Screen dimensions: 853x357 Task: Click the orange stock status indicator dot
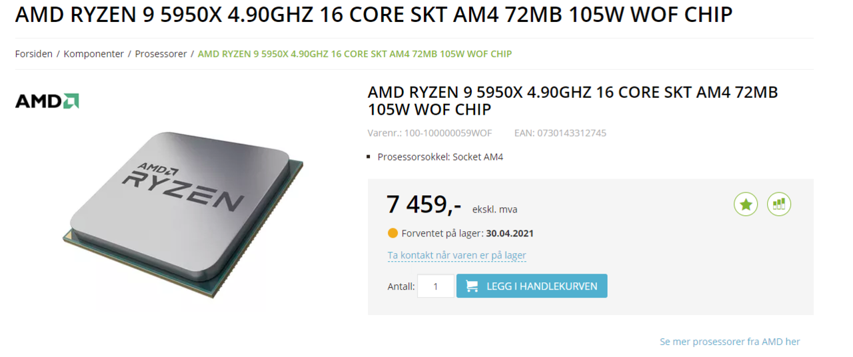pyautogui.click(x=393, y=233)
